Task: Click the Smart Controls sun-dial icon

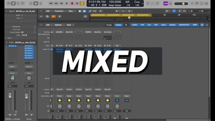Action: (x=31, y=3)
